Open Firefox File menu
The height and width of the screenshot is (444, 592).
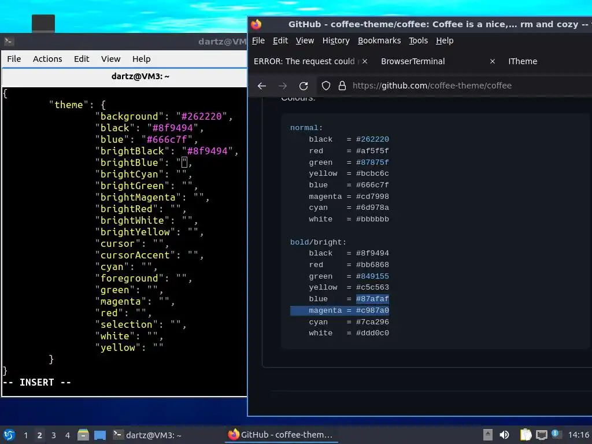pyautogui.click(x=258, y=40)
